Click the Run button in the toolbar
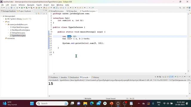This screenshot has height=107, width=191. (x=22, y=8)
